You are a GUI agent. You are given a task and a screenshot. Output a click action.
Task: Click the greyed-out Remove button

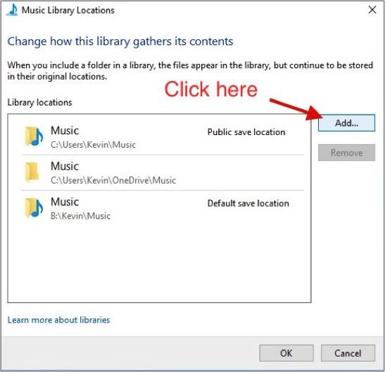point(346,153)
